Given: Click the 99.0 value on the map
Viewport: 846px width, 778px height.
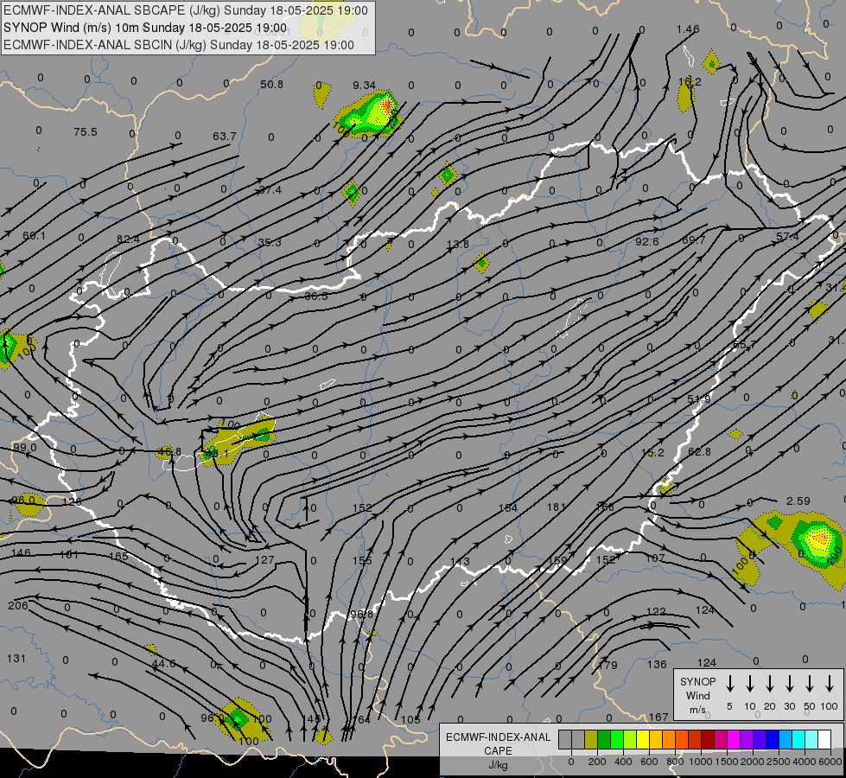Looking at the screenshot, I should (x=25, y=448).
